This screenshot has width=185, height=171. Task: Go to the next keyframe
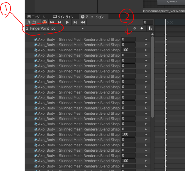(x=75, y=22)
